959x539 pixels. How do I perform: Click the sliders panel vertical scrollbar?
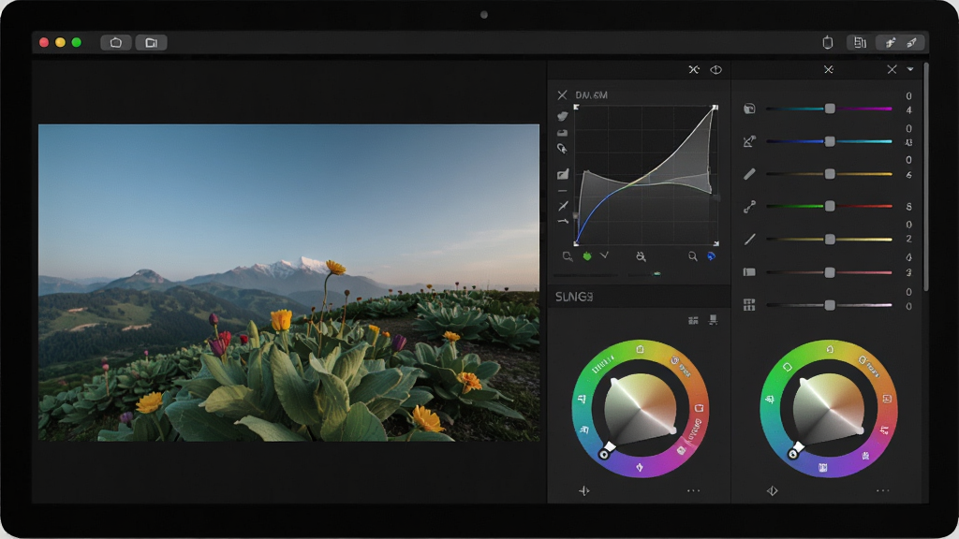point(926,176)
